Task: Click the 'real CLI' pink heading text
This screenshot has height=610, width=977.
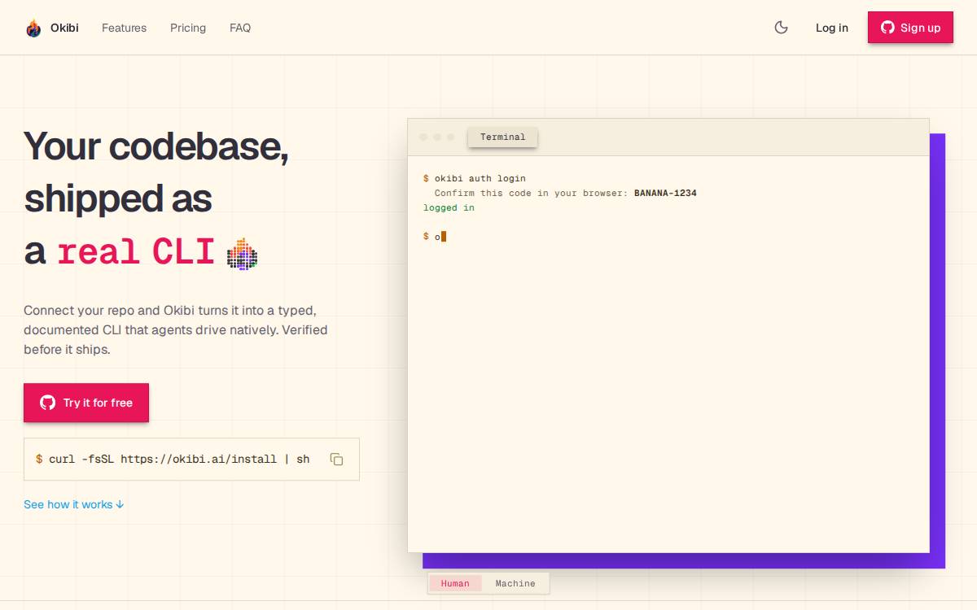Action: pos(135,252)
